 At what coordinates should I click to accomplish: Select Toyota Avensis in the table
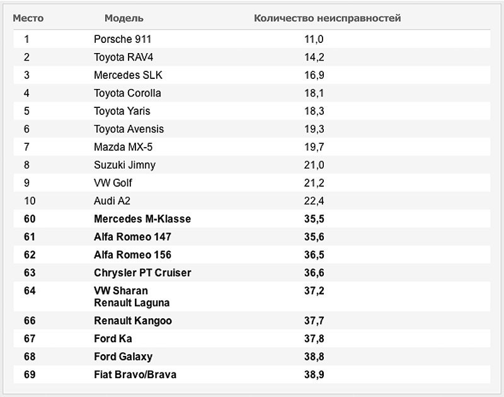point(129,129)
